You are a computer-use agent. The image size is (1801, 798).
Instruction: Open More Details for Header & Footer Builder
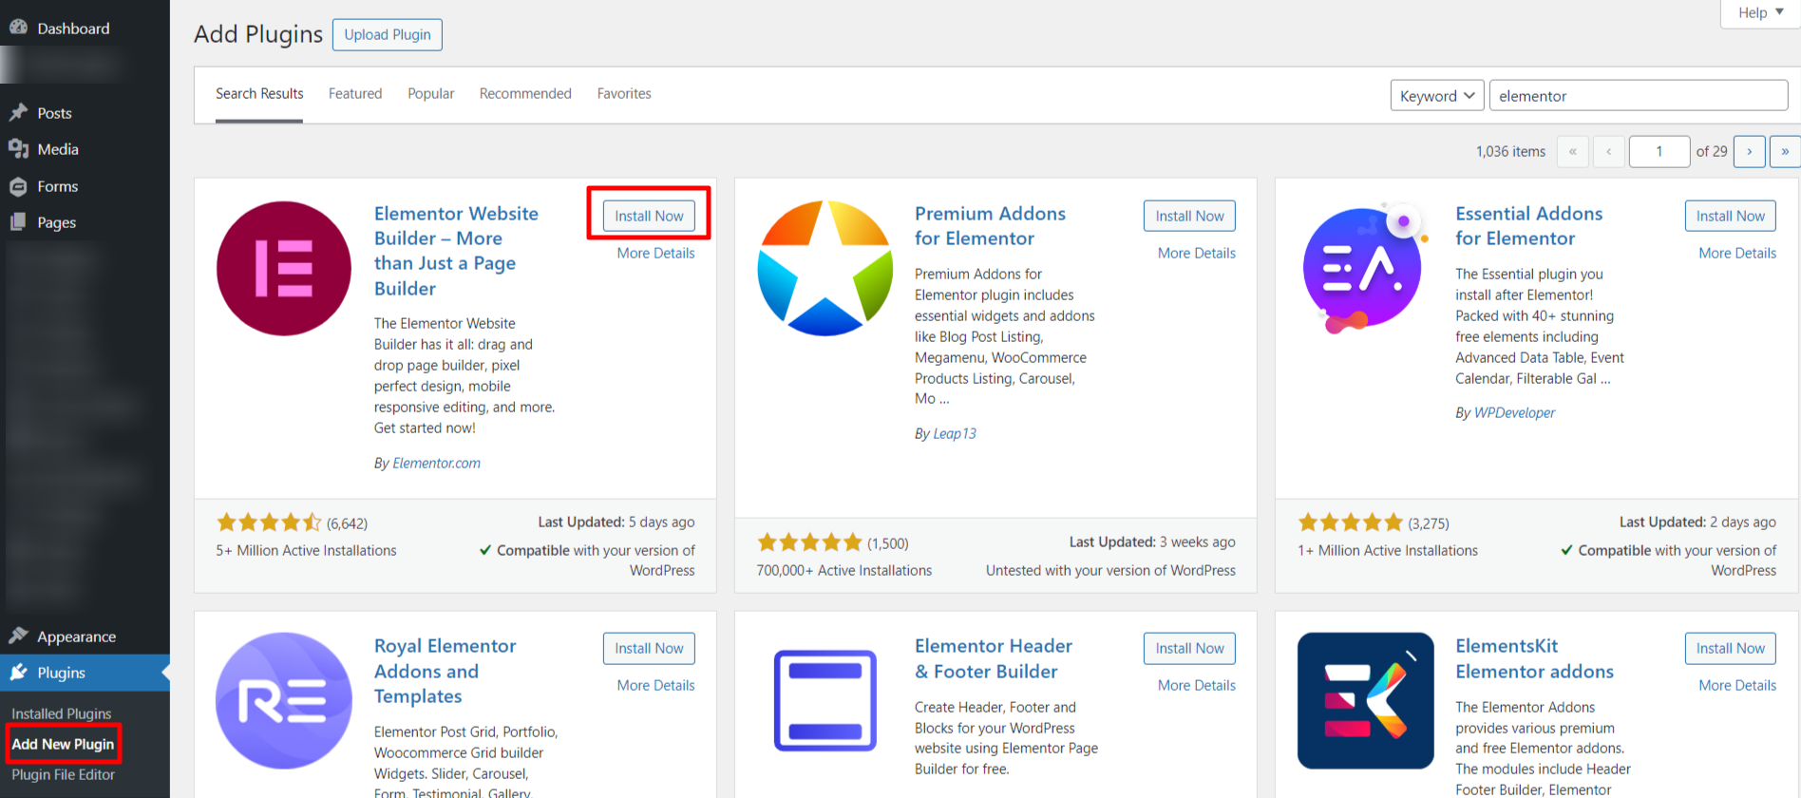[1196, 685]
